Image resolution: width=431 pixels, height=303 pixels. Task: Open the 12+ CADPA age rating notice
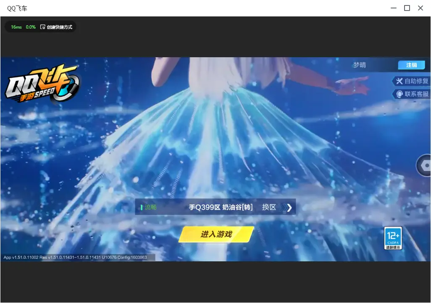click(x=393, y=238)
